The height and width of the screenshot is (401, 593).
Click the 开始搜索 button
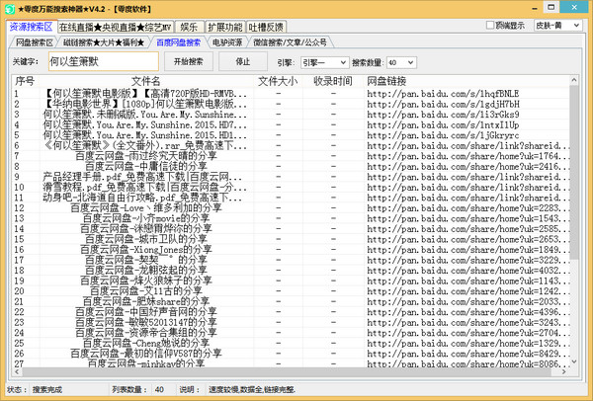coord(188,61)
